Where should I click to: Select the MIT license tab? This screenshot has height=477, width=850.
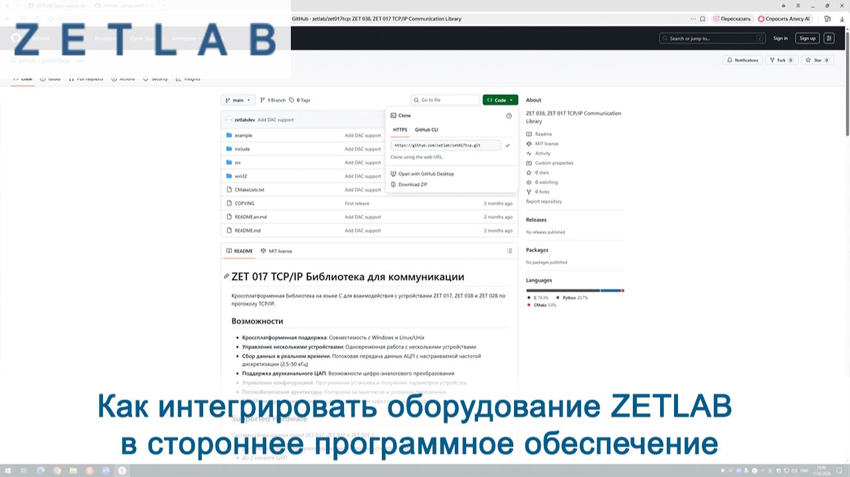click(x=276, y=251)
